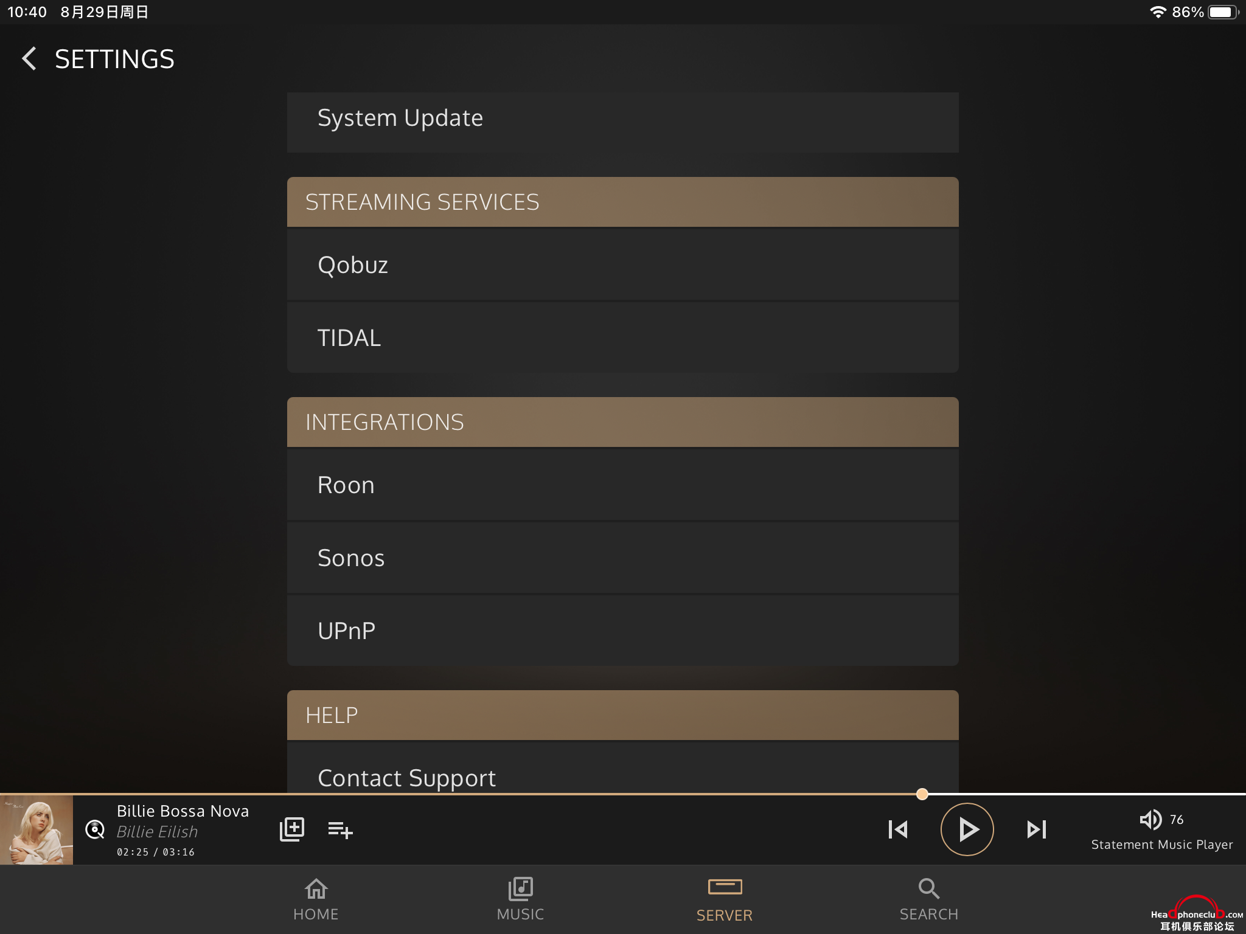The image size is (1246, 934).
Task: Switch to the Music tab
Action: (520, 899)
